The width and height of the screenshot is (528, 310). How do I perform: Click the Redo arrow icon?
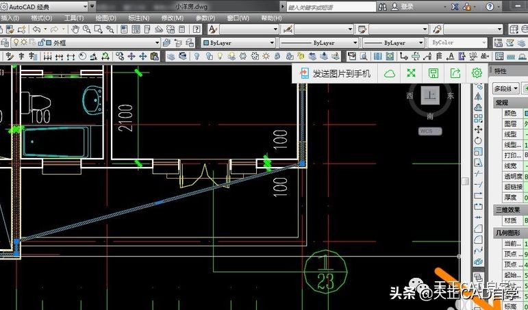coord(55,29)
